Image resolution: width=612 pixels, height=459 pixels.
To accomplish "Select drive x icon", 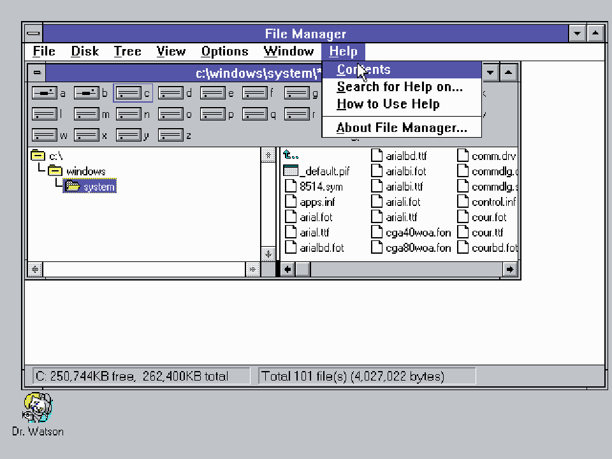I will (x=87, y=135).
